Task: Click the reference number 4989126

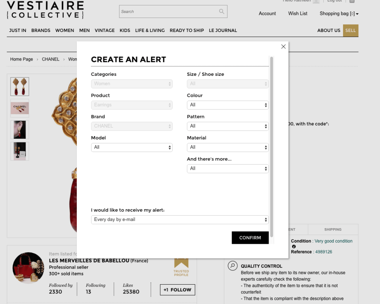Action: click(x=324, y=252)
